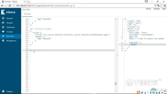This screenshot has height=94, width=167.
Task: Click the Management gear icon
Action: (x=3, y=41)
